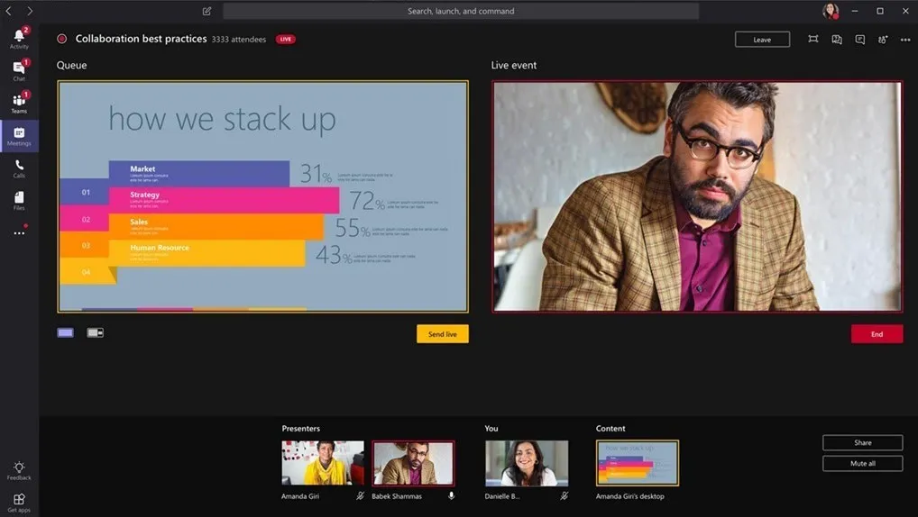Open the meeting chat panel
The height and width of the screenshot is (517, 918).
(x=859, y=40)
